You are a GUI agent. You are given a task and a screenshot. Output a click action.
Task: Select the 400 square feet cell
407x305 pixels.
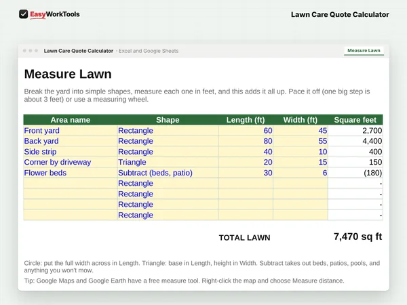[x=355, y=152]
